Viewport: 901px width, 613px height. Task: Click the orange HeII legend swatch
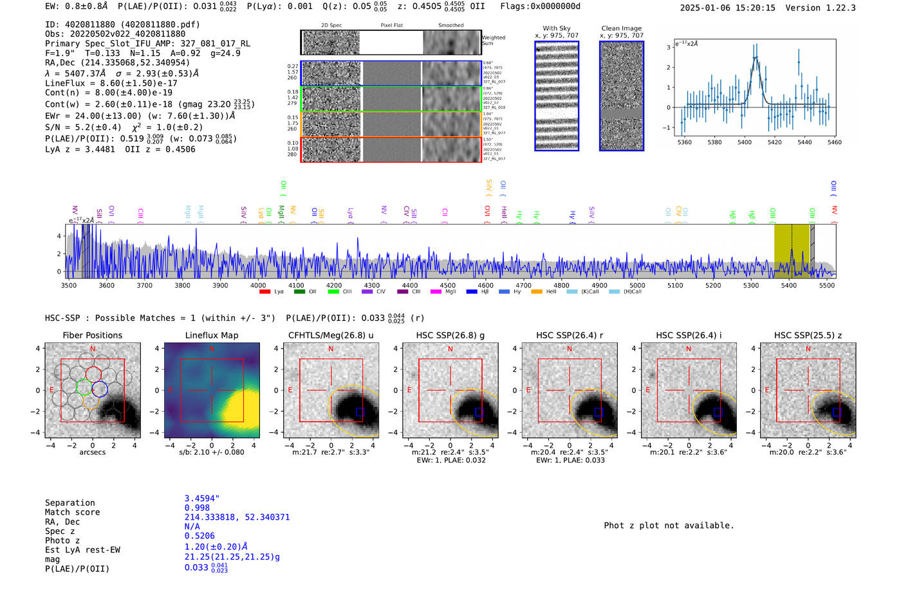(537, 291)
